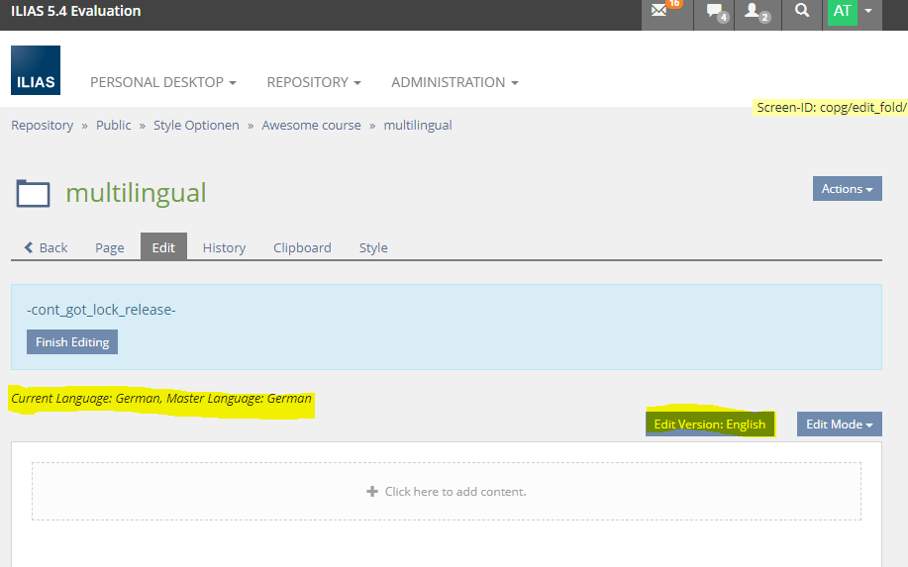Image resolution: width=908 pixels, height=567 pixels.
Task: Open the Actions dropdown
Action: (x=847, y=189)
